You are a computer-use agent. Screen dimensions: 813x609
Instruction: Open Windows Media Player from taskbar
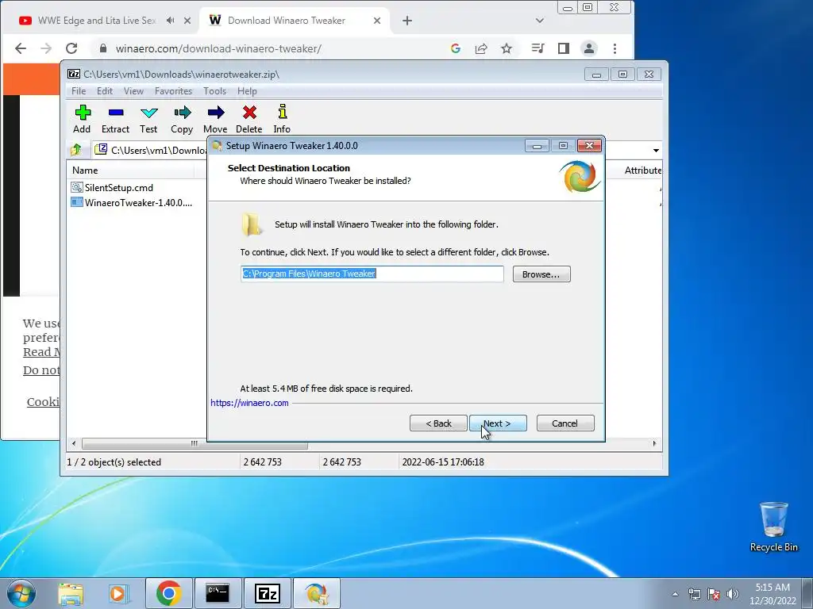[x=118, y=593]
